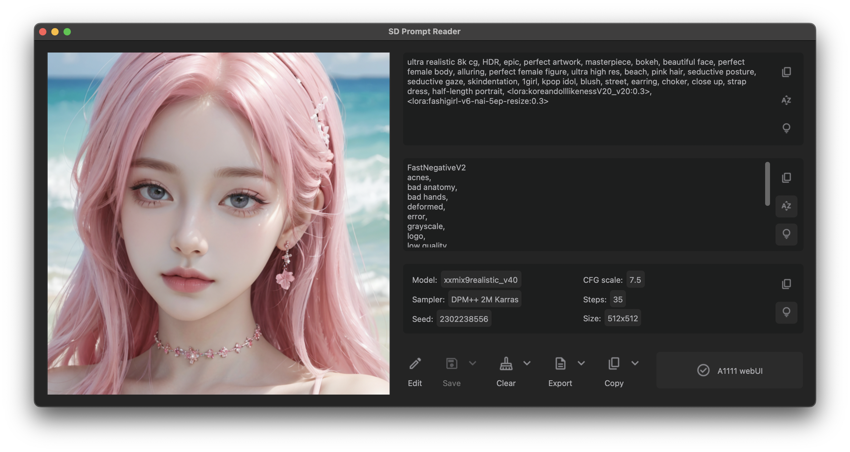Click the Export document icon

pos(560,364)
